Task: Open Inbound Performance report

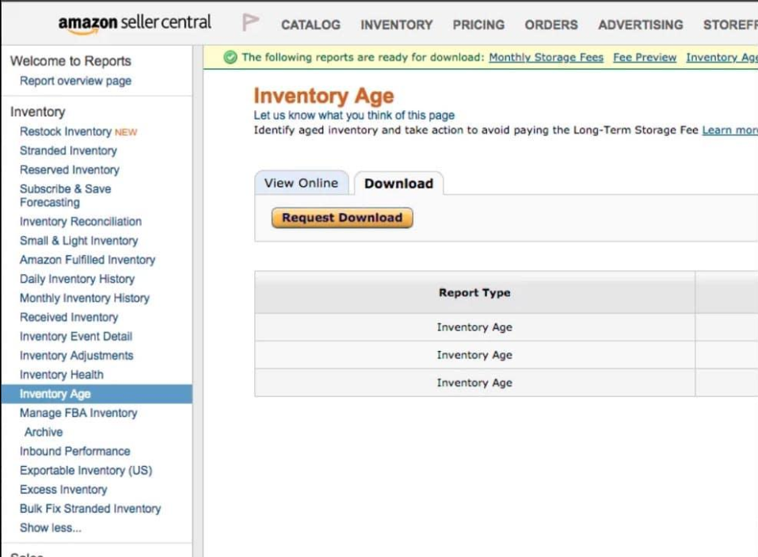Action: (75, 451)
